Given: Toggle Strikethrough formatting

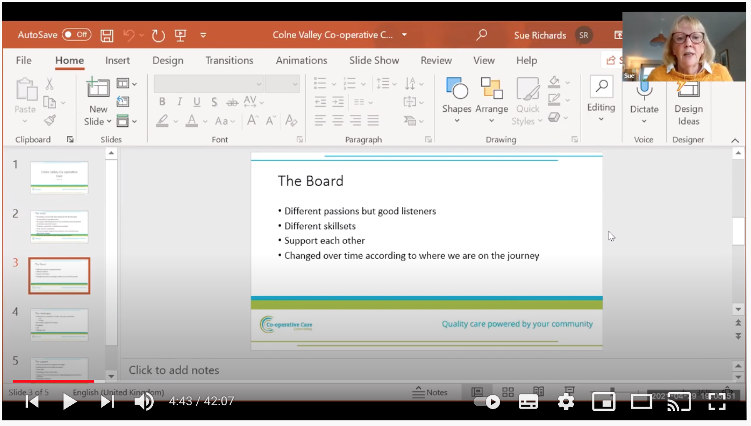Looking at the screenshot, I should [x=232, y=102].
